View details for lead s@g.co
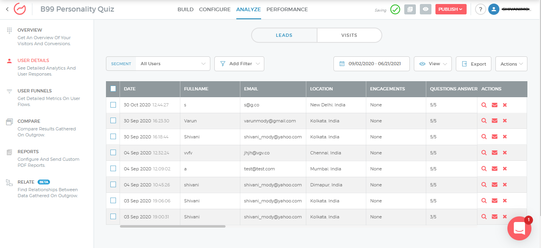 pos(484,105)
